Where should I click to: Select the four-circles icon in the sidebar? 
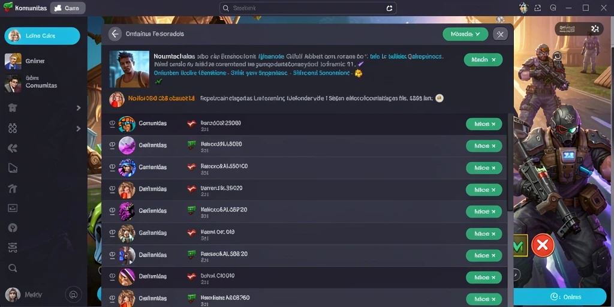(x=13, y=128)
